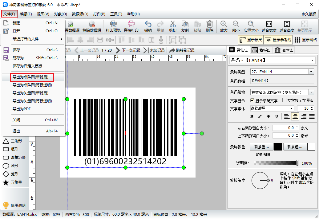Expand Recently Opened Files (最近打开的文件) submenu

coord(33,39)
